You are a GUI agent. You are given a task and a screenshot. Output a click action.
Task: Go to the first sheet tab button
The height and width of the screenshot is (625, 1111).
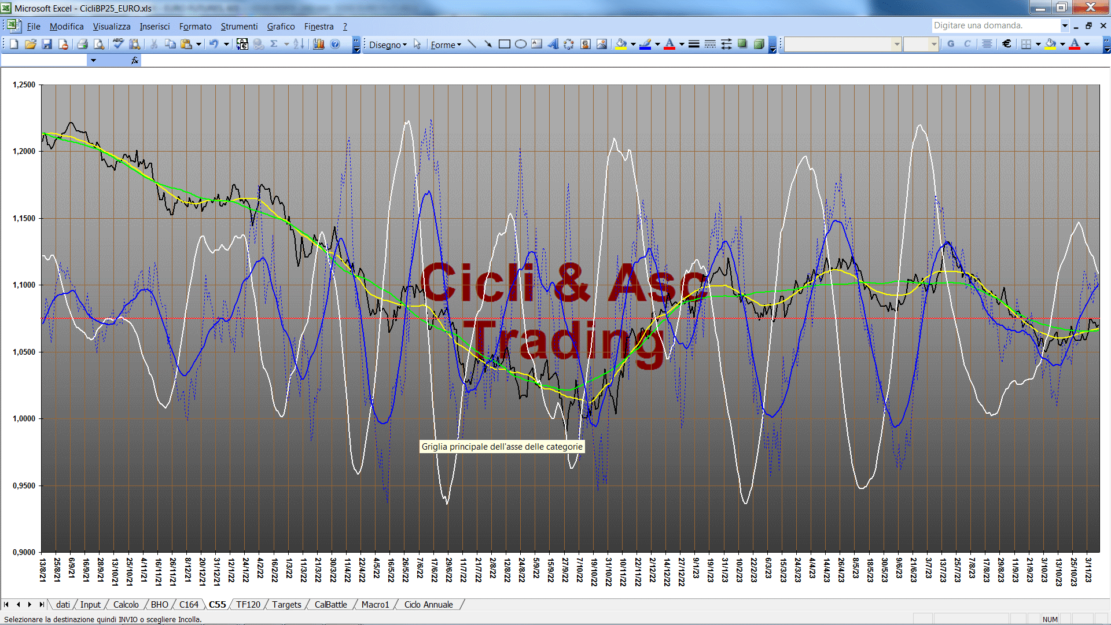click(6, 604)
